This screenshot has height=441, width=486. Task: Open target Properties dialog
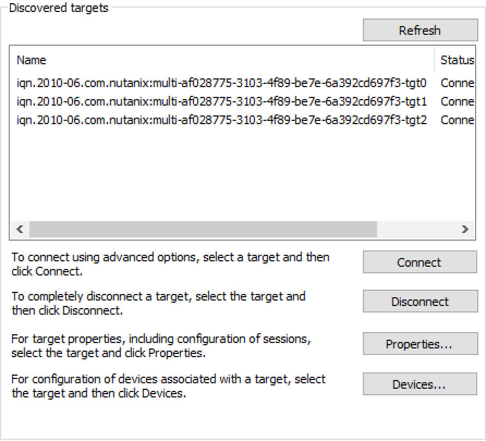coord(420,344)
